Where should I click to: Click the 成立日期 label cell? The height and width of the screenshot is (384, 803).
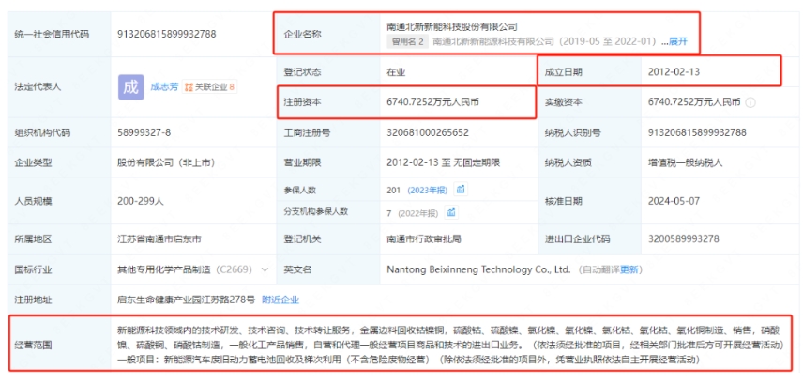click(589, 71)
